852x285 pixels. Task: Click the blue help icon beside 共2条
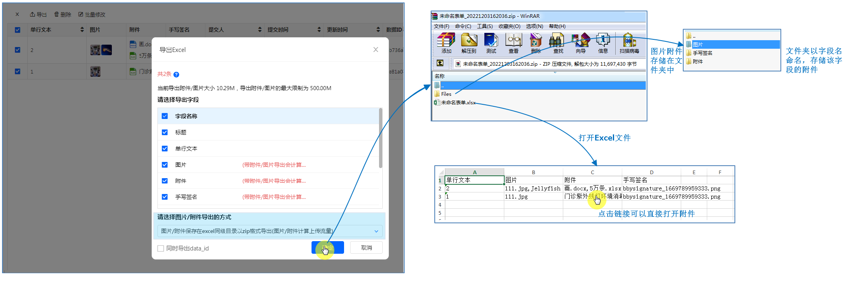(176, 75)
